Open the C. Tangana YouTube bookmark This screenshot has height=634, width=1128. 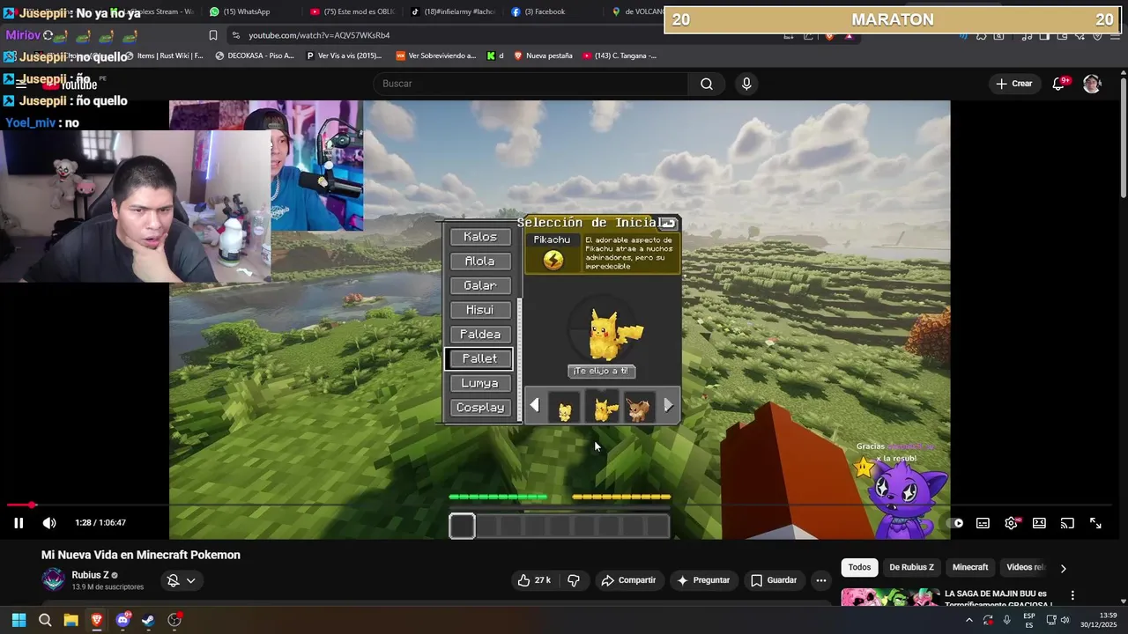[x=620, y=55]
